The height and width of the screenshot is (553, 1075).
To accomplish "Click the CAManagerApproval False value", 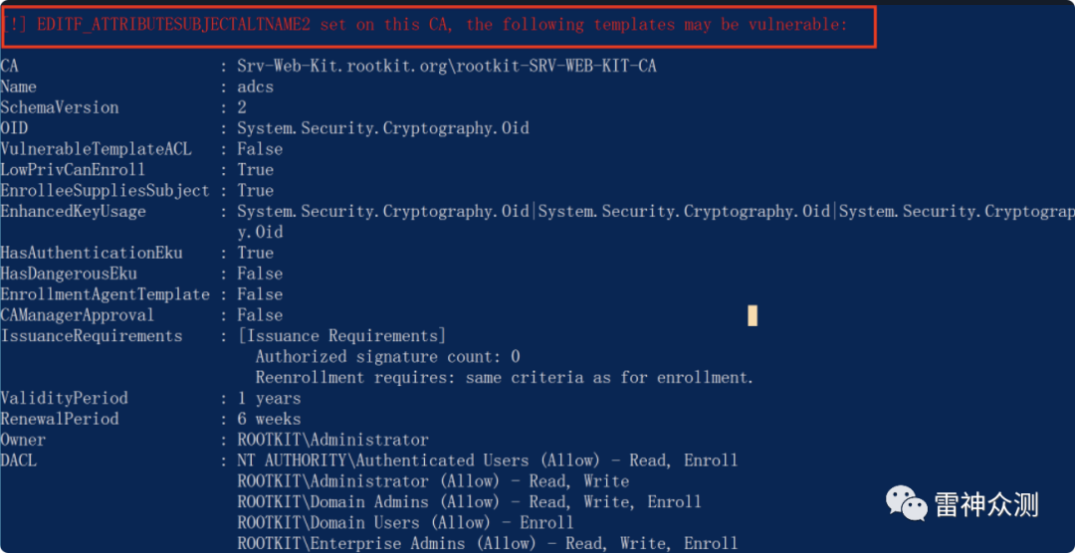I will [x=260, y=315].
